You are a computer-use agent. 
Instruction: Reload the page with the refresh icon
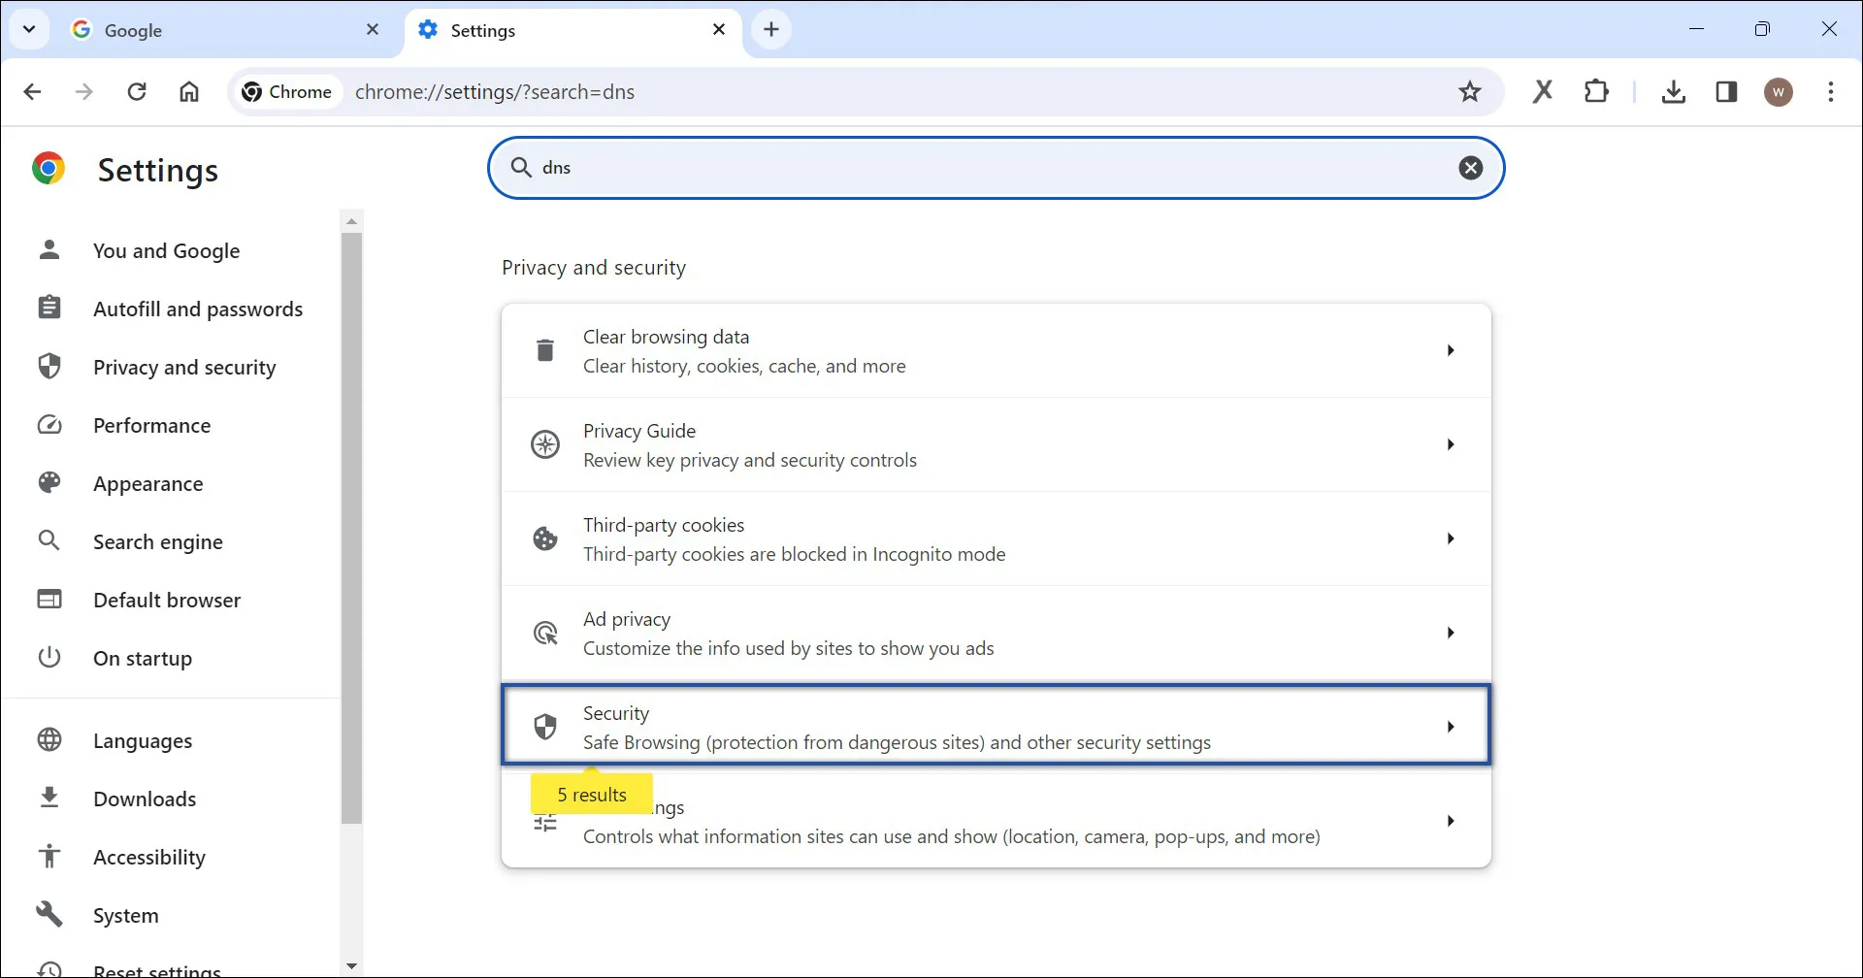point(137,91)
